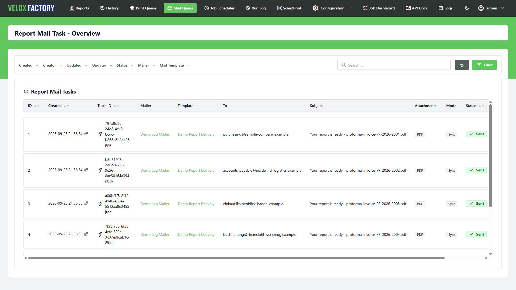
Task: Click audit info icon for row 1 created date
Action: (86, 134)
